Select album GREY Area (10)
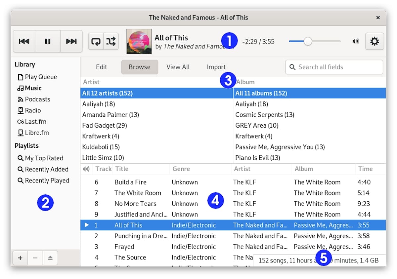Image resolution: width=397 pixels, height=279 pixels. (310, 126)
